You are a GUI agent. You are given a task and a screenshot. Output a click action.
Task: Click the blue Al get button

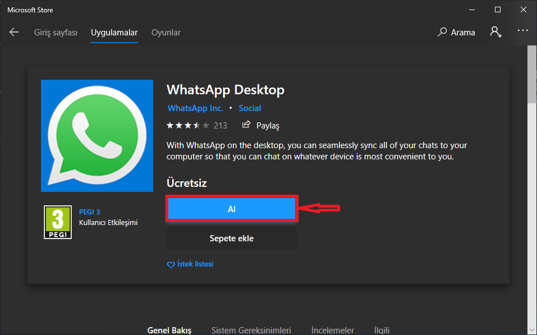coord(232,209)
